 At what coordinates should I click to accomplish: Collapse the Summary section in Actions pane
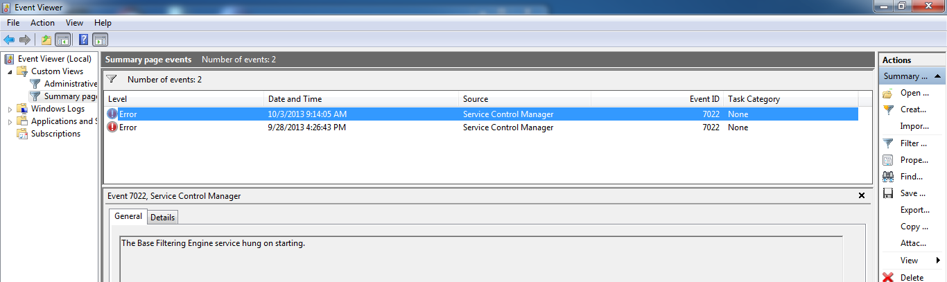(x=937, y=76)
